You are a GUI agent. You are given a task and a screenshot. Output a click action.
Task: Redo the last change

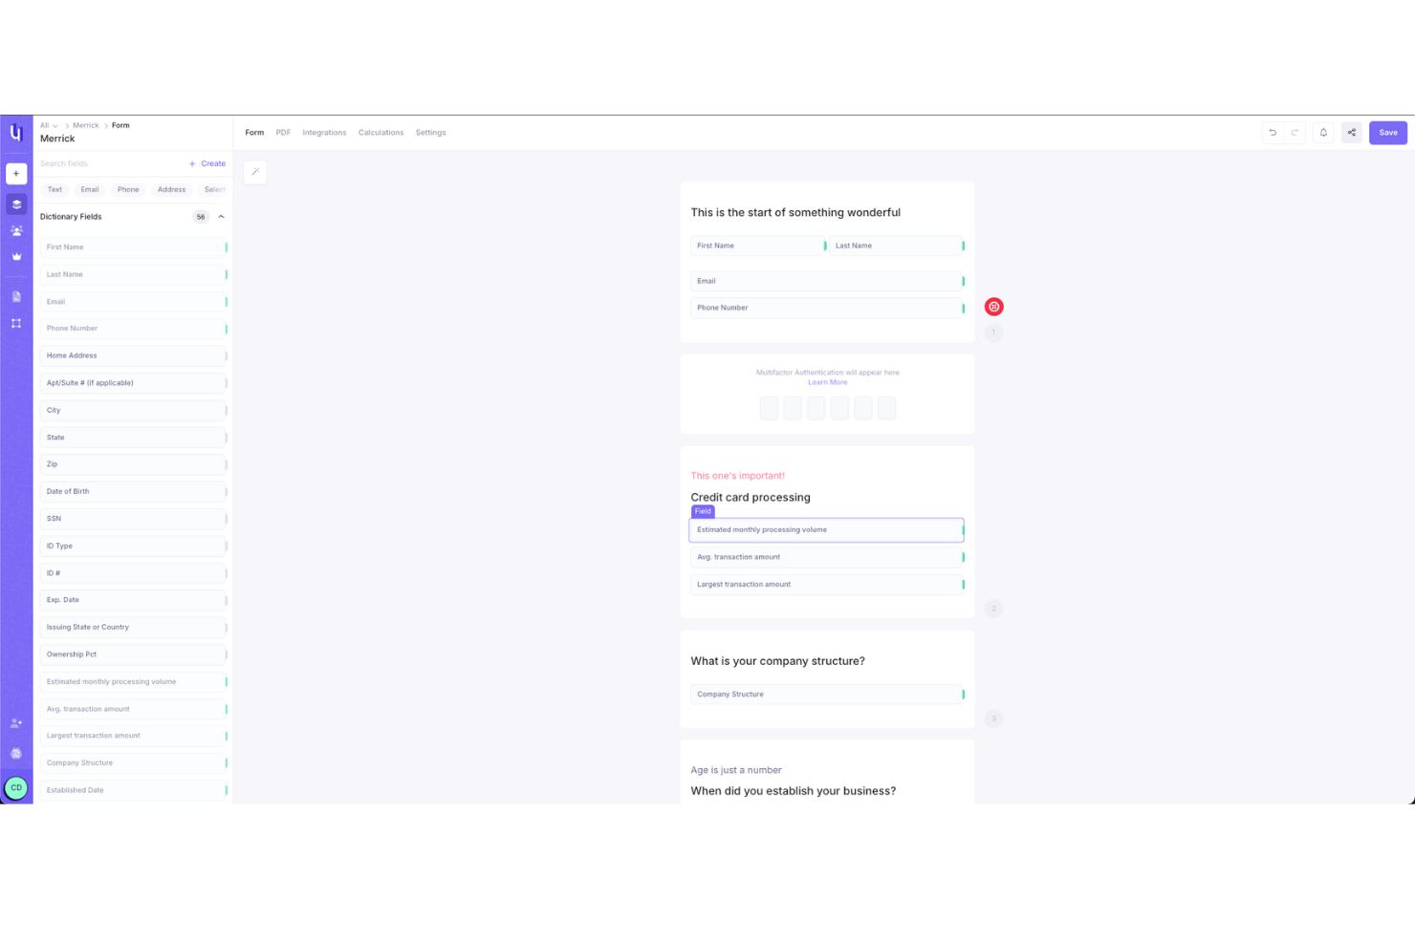tap(1295, 132)
